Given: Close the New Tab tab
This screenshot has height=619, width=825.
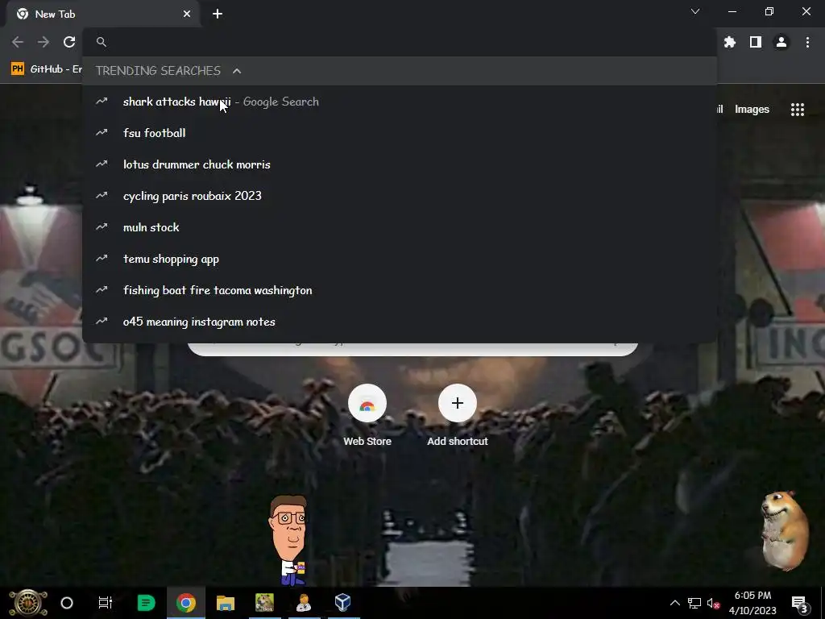Looking at the screenshot, I should click(x=187, y=15).
